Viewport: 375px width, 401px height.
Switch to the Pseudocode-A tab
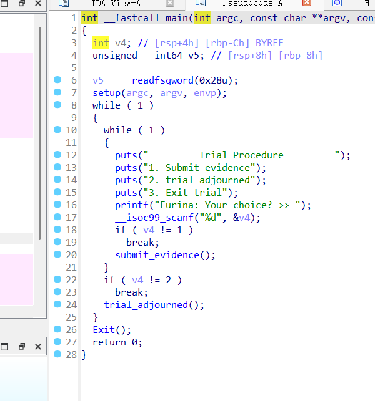click(252, 3)
